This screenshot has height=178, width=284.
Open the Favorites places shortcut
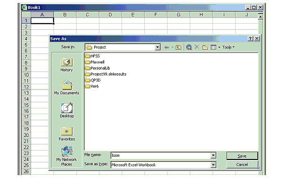click(67, 133)
